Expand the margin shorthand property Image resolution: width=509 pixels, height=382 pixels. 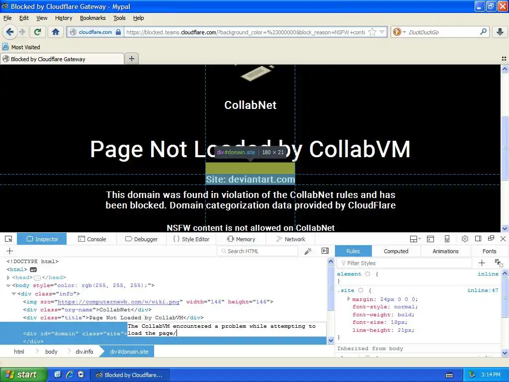[348, 299]
